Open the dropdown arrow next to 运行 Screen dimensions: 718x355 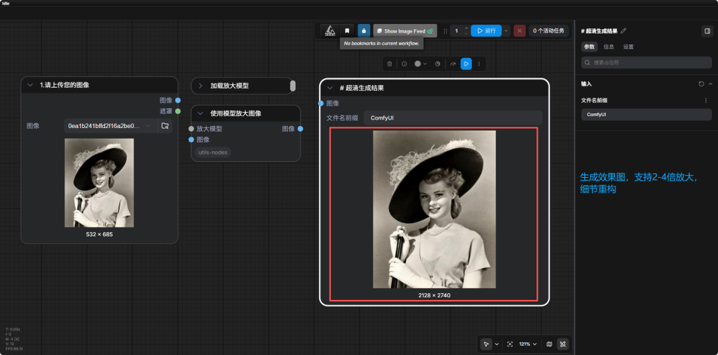pyautogui.click(x=506, y=31)
